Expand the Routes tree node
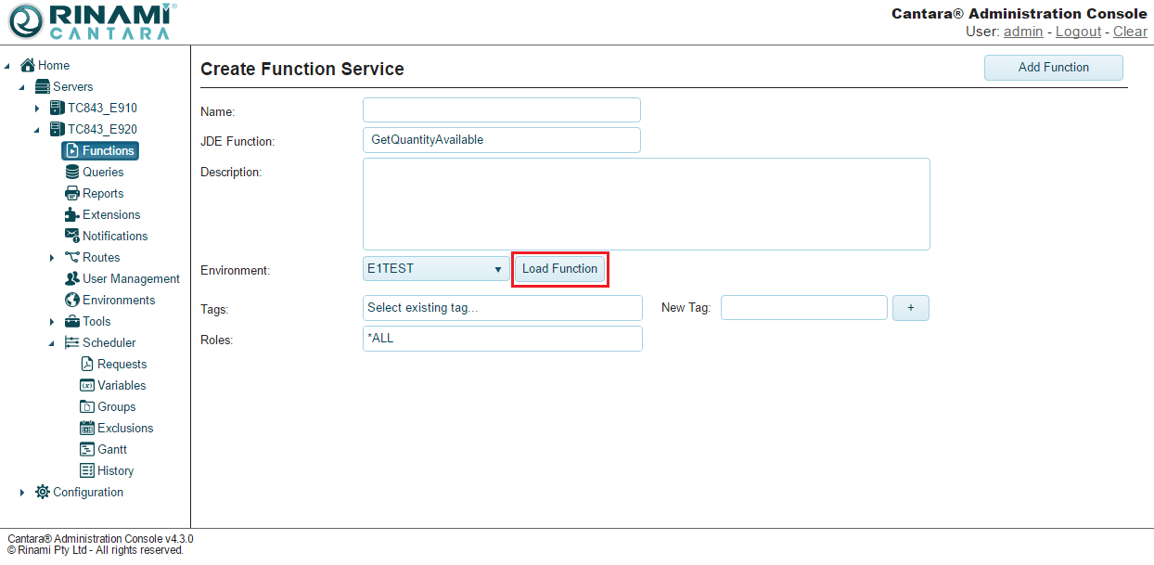Viewport: 1154px width, 565px height. [x=52, y=258]
